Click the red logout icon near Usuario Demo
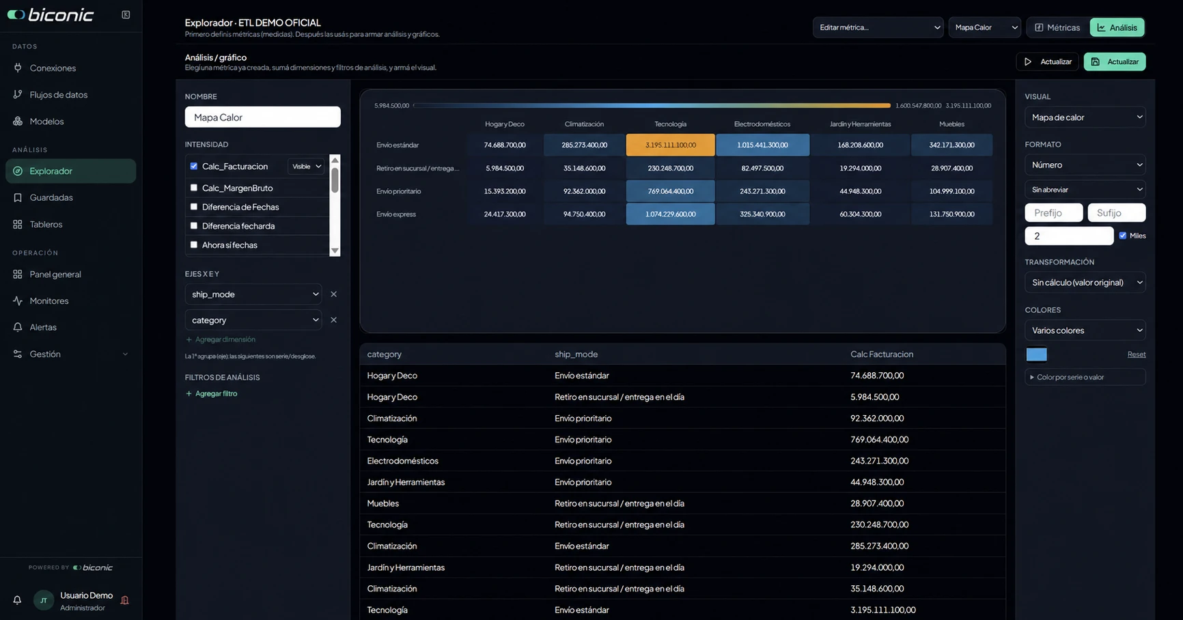This screenshot has height=620, width=1183. [x=124, y=600]
